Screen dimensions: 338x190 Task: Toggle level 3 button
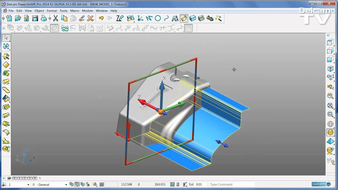(x=30, y=178)
